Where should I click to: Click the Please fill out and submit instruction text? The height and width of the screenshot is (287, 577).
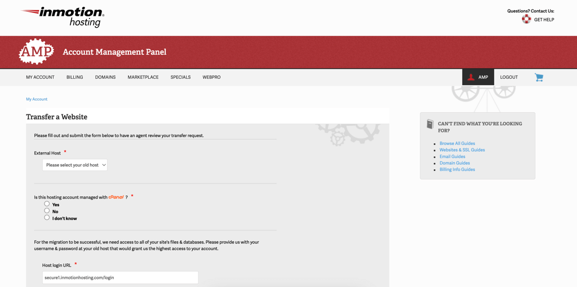click(x=119, y=135)
